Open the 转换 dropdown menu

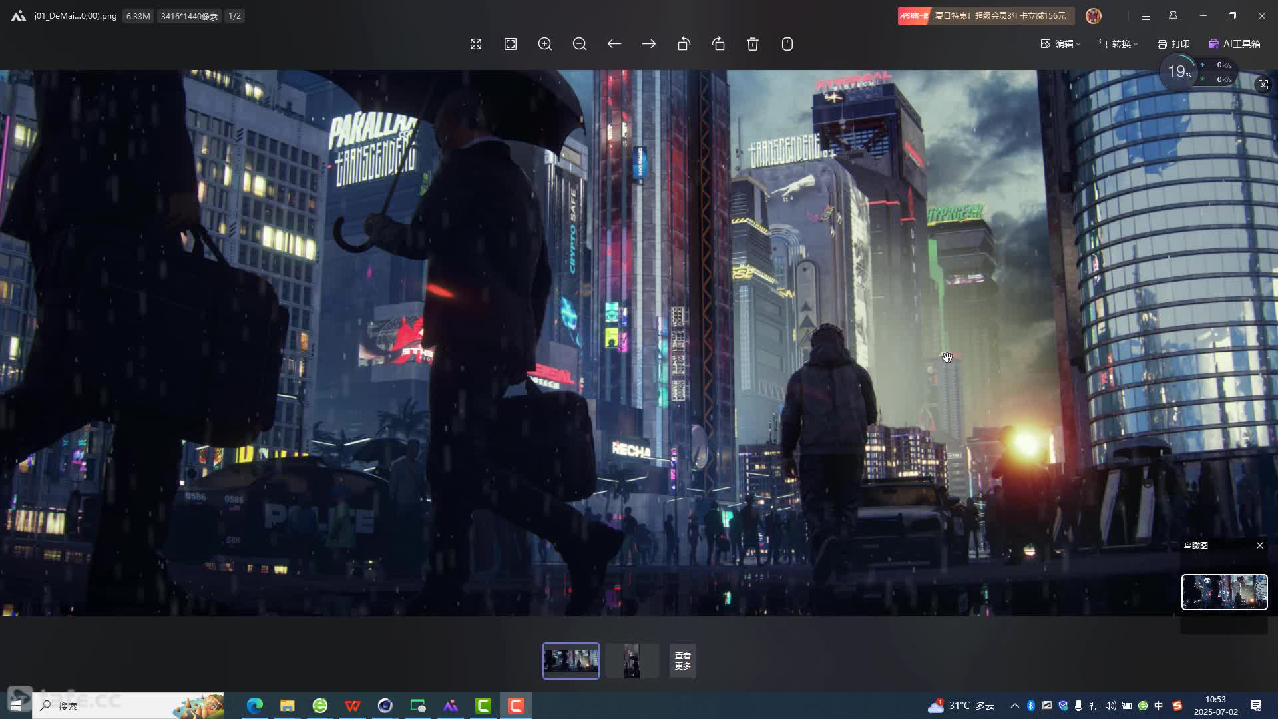(1118, 44)
